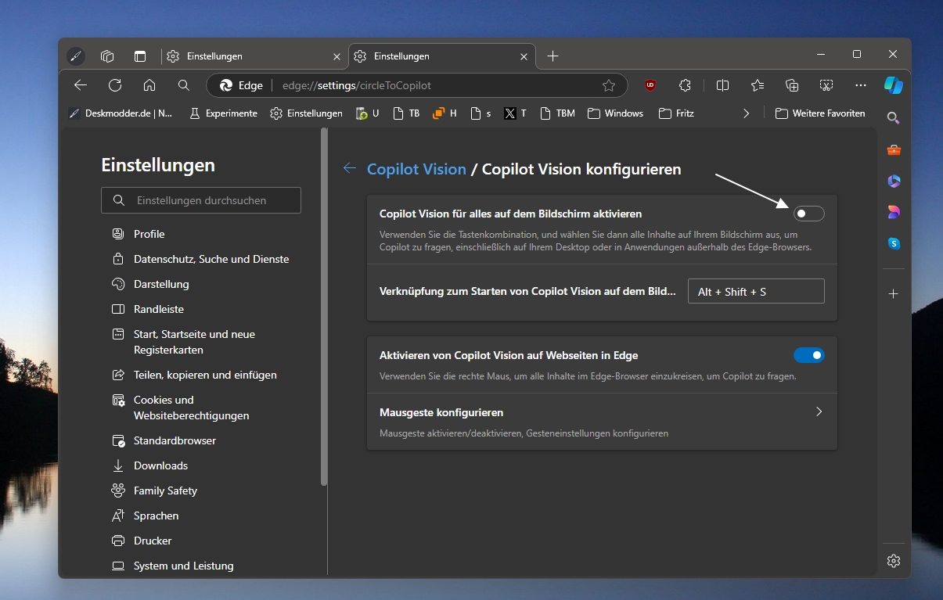Open the Search icon in Edge sidebar
The width and height of the screenshot is (943, 600).
(x=893, y=118)
